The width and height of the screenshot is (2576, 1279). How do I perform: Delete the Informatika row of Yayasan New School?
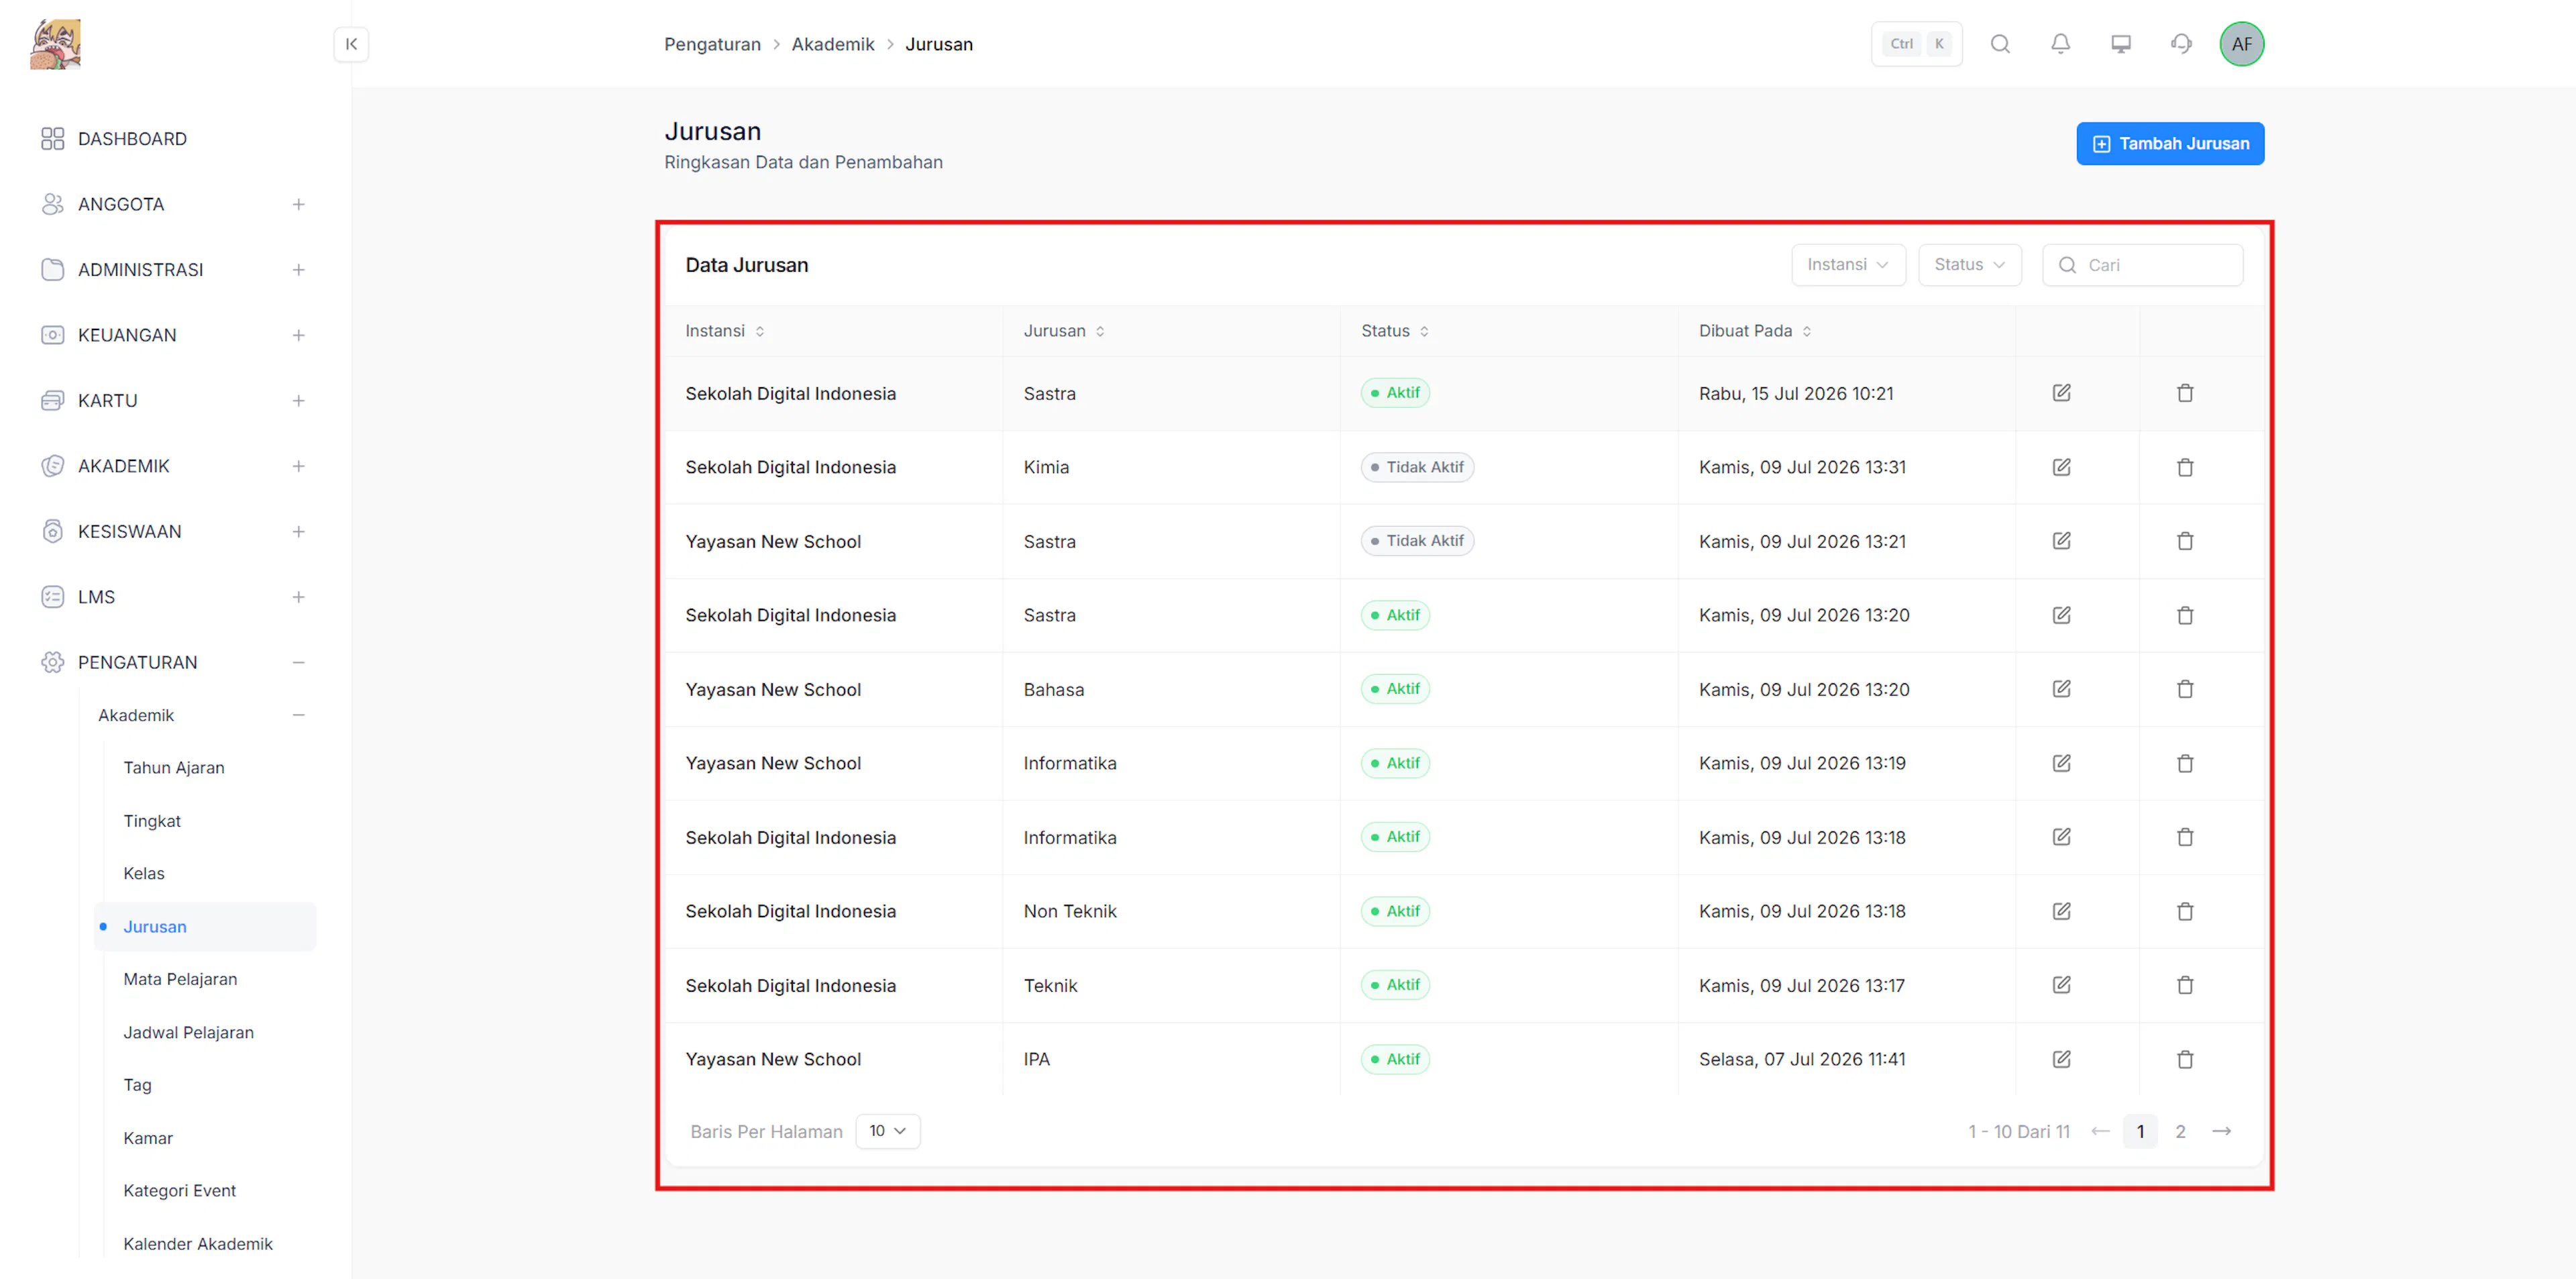click(x=2185, y=763)
